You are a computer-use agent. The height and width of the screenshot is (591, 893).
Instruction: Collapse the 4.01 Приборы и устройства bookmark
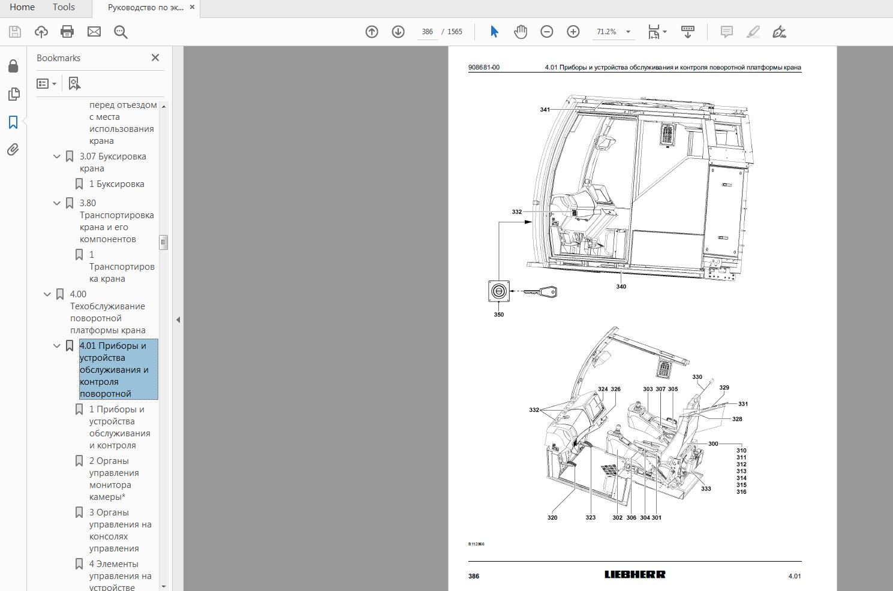pos(57,346)
